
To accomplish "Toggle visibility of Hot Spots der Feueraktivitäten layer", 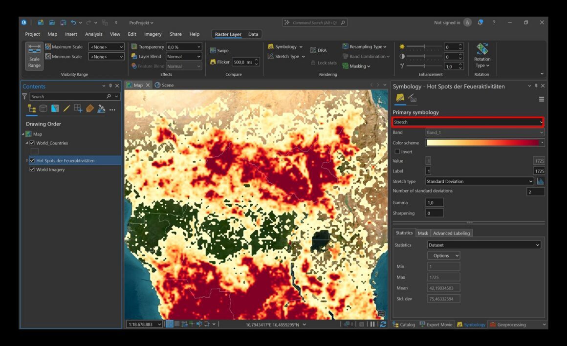I will point(32,160).
